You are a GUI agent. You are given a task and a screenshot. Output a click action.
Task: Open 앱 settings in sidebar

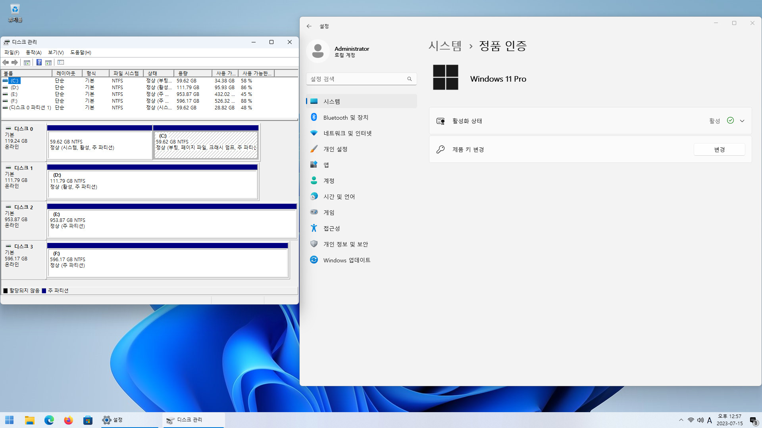pyautogui.click(x=361, y=165)
